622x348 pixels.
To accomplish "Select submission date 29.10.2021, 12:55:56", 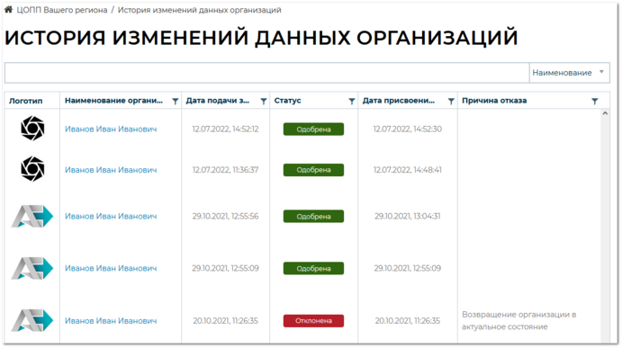I will pos(225,217).
